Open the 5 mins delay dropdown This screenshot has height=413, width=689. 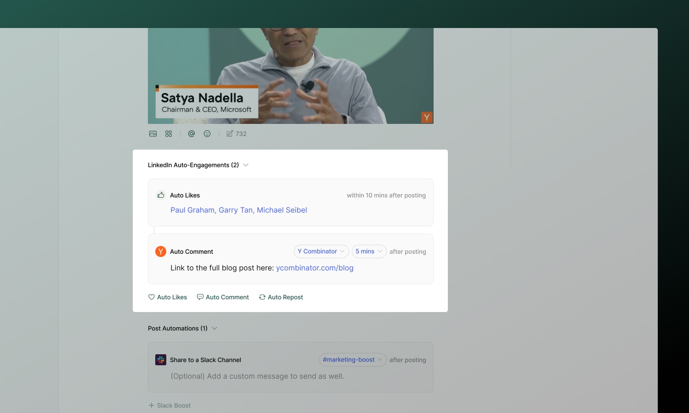(369, 251)
